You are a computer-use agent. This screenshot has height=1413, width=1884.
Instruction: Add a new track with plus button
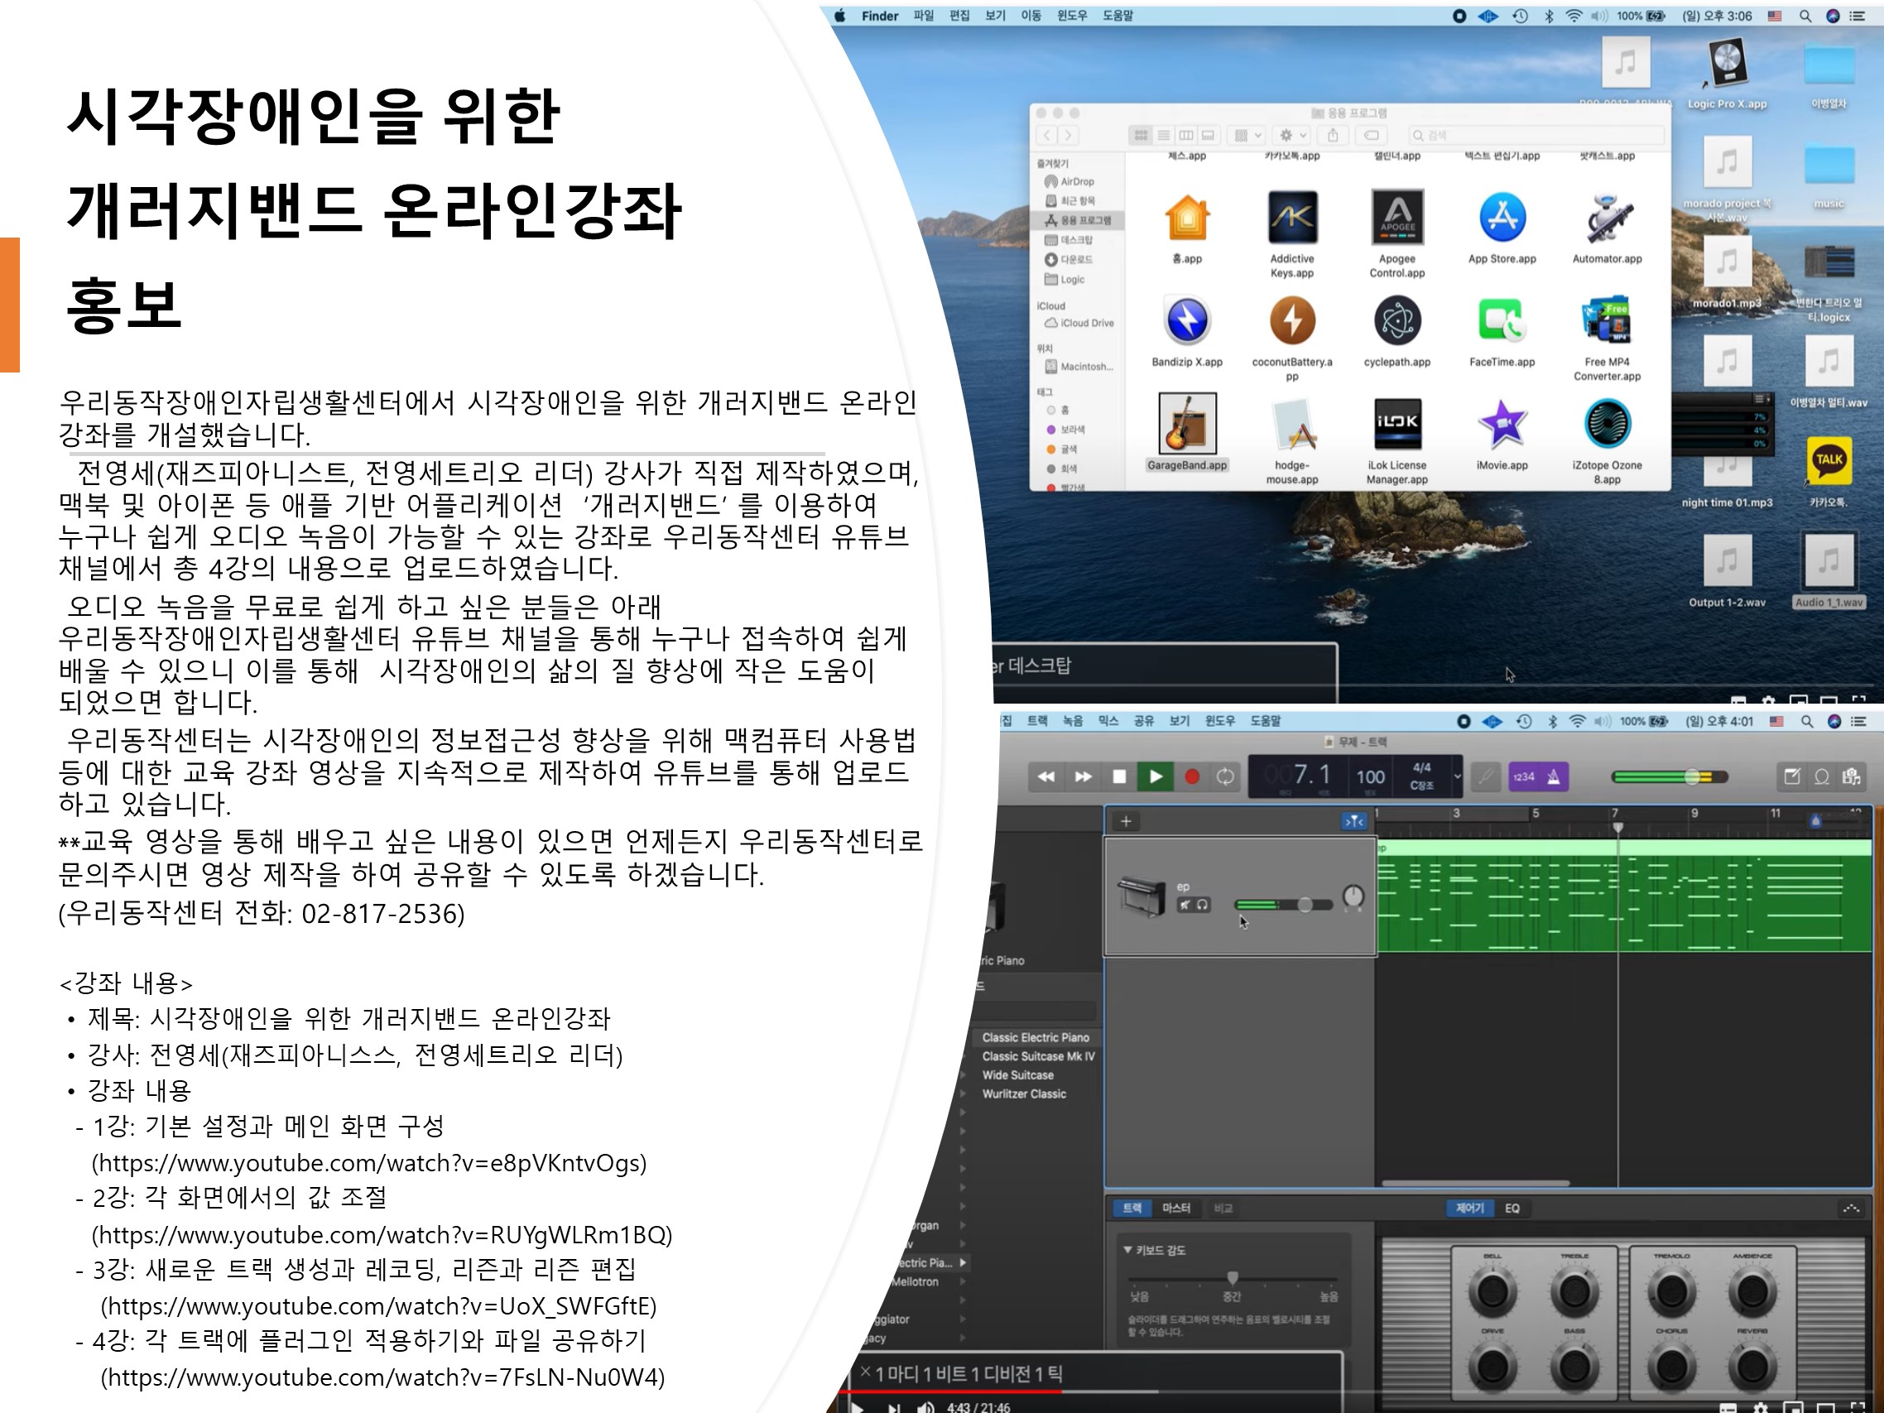[1126, 821]
